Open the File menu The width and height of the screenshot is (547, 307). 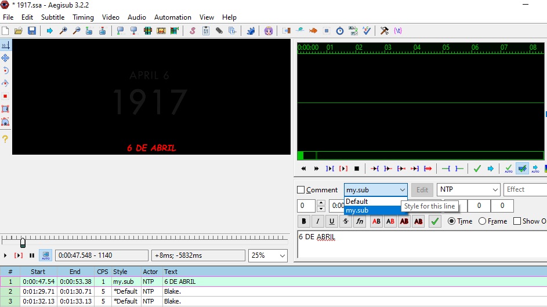[8, 17]
